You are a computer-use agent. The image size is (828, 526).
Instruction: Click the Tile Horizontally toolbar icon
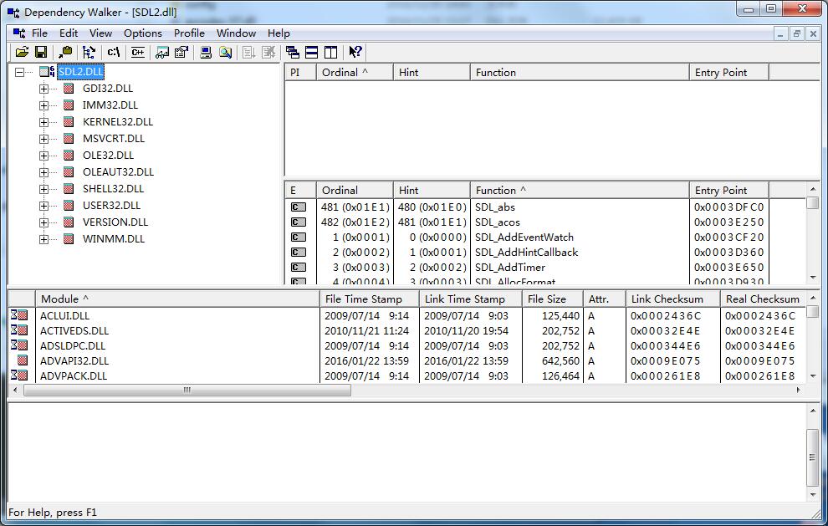312,52
